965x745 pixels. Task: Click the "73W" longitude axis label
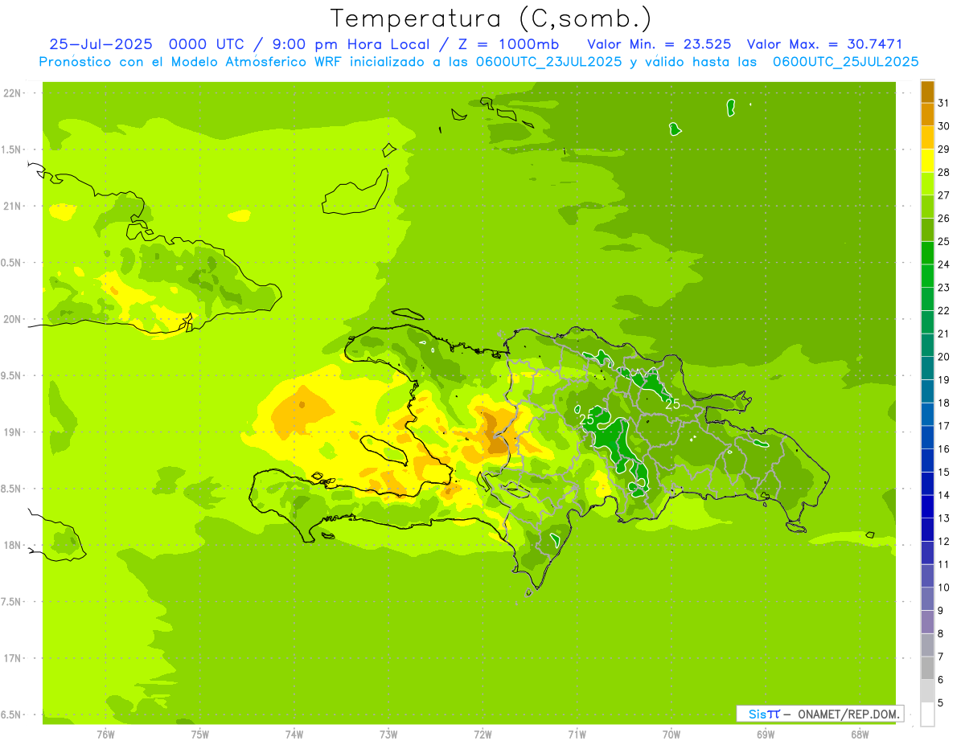click(388, 735)
